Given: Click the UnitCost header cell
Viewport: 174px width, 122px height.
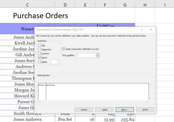Looking at the screenshot, I should (105, 25).
